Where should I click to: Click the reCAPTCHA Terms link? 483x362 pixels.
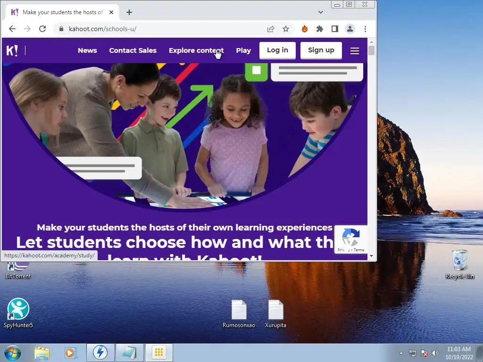tap(359, 250)
